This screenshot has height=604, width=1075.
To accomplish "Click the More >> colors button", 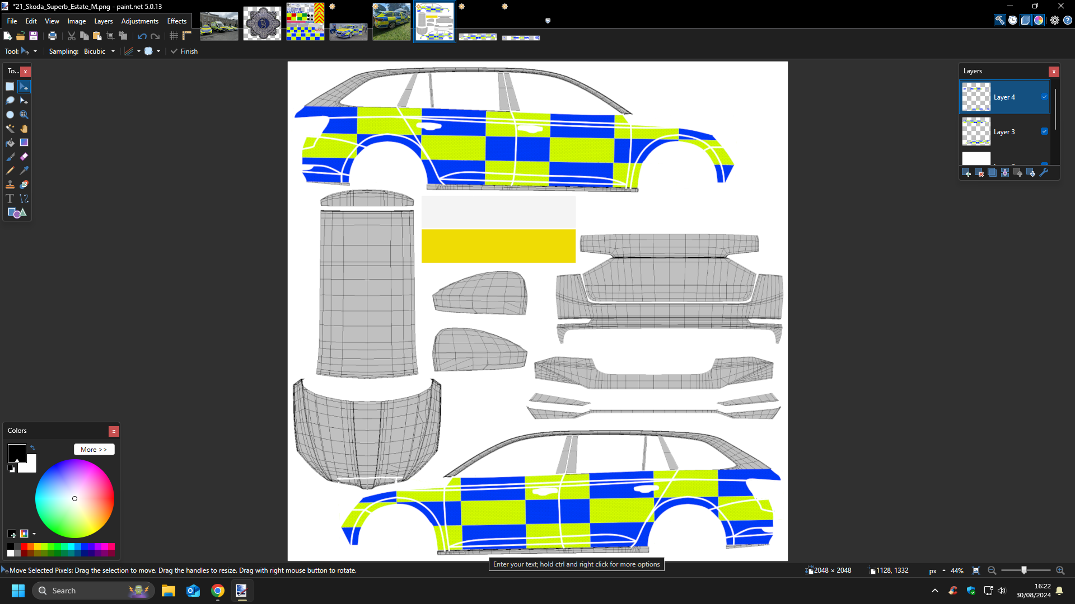I will point(94,450).
